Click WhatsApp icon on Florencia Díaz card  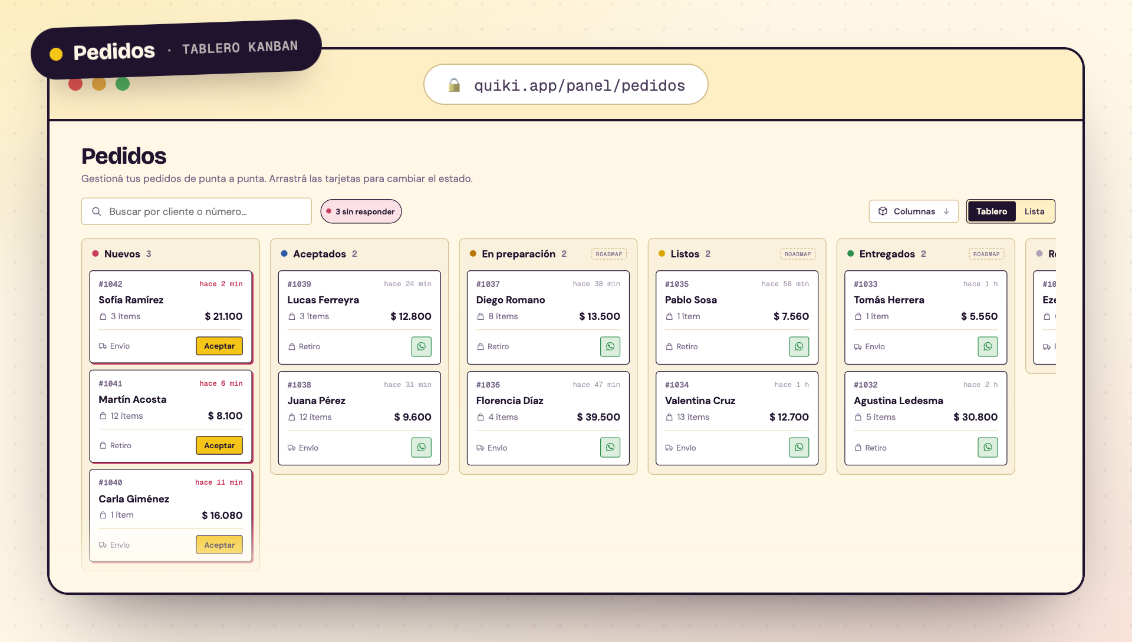click(x=610, y=448)
